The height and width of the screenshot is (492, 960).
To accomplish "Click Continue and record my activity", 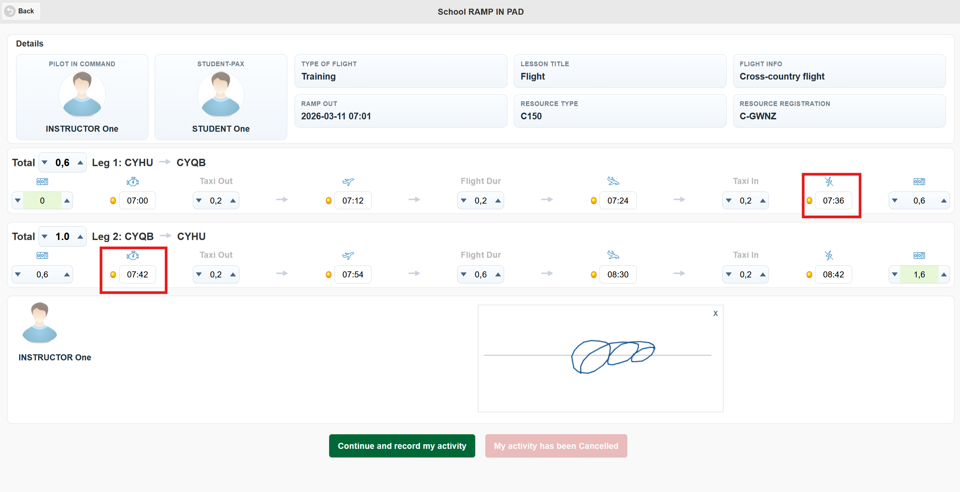I will [x=402, y=446].
